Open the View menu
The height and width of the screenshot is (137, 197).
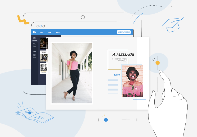point(49,32)
